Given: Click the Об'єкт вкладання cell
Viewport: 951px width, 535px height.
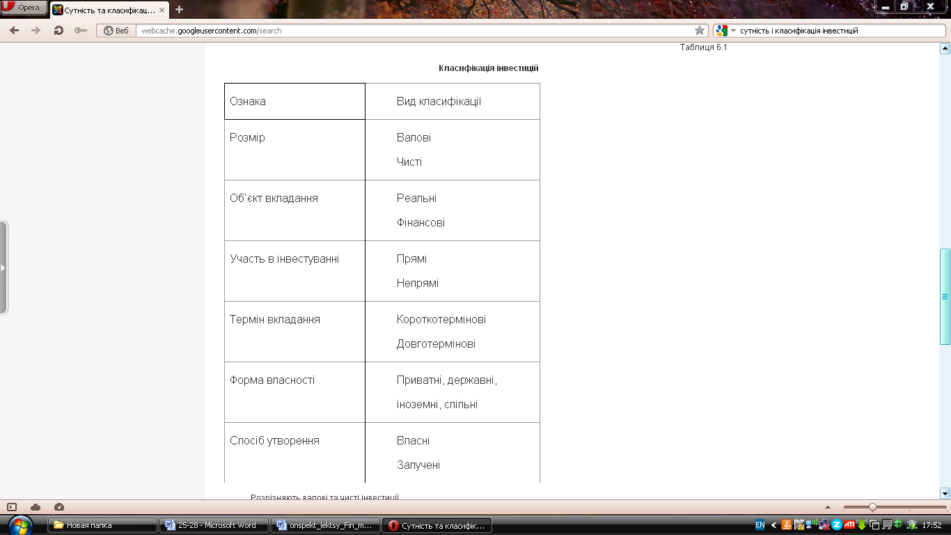Looking at the screenshot, I should click(294, 210).
